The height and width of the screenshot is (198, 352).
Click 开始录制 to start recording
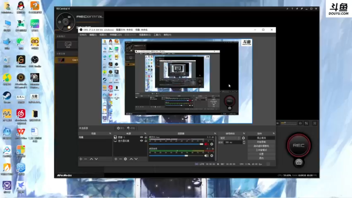261,142
